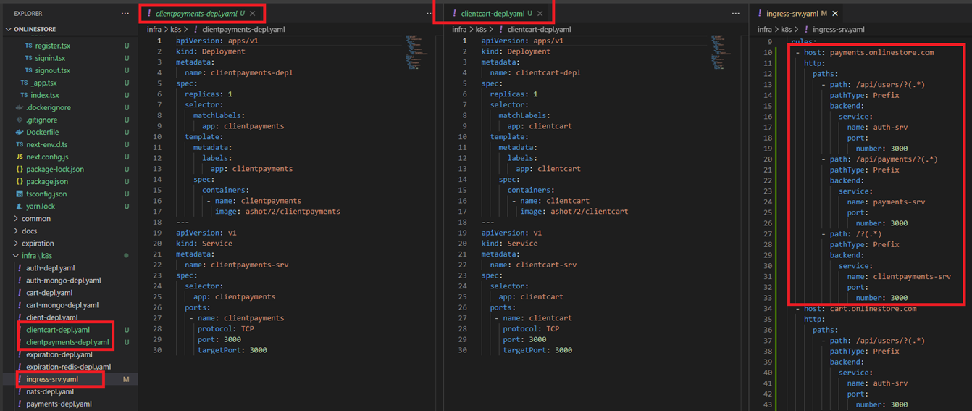This screenshot has width=972, height=411.
Task: Expand the common folder
Action: tap(36, 219)
